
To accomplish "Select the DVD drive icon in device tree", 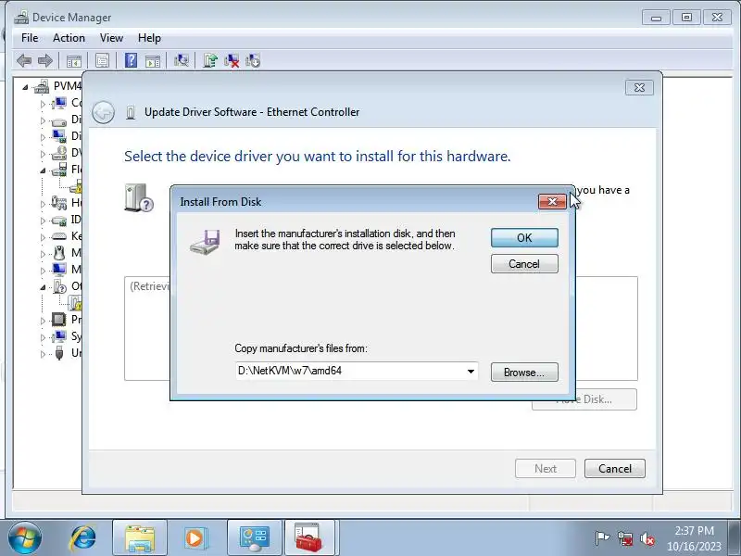I will 59,153.
